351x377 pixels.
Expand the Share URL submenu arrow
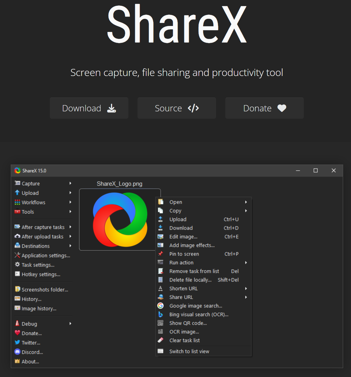[246, 297]
